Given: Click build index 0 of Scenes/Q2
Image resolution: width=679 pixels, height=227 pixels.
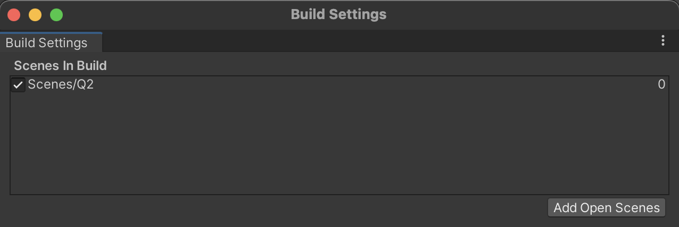Looking at the screenshot, I should 661,84.
